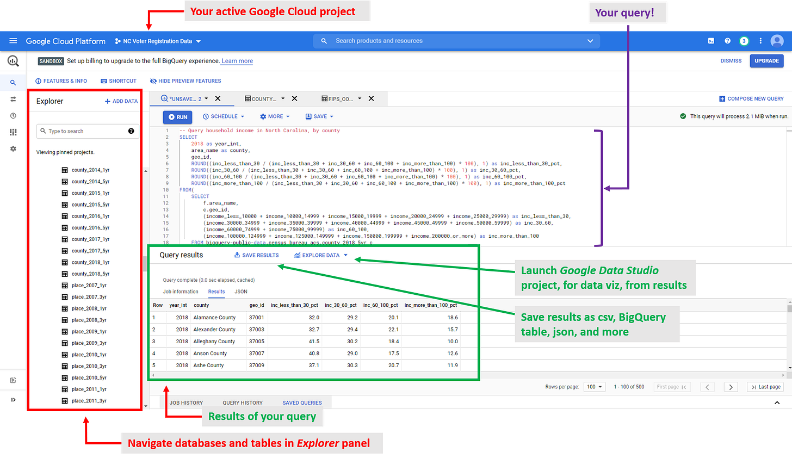Open the NC Voter Registration Data project selector
The height and width of the screenshot is (458, 792).
158,41
